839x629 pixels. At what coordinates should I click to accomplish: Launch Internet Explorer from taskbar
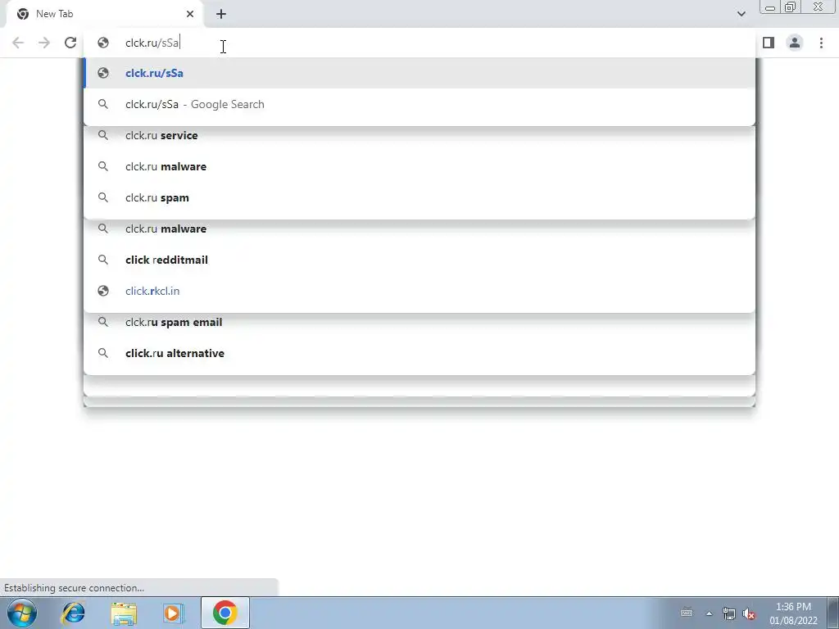pyautogui.click(x=73, y=613)
